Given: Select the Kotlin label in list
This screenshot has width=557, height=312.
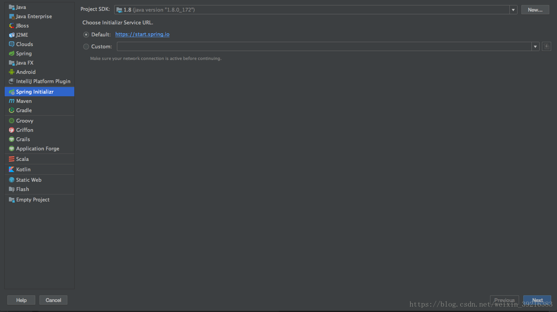Looking at the screenshot, I should point(23,170).
